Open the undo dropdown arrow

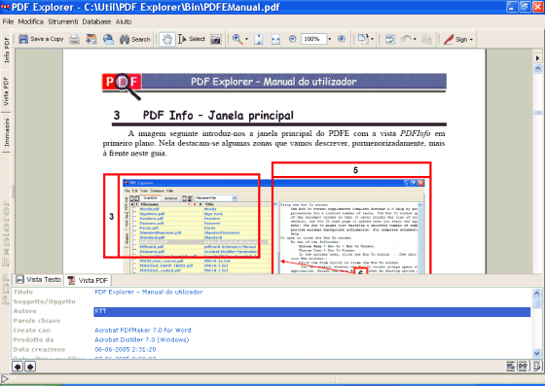coord(415,39)
